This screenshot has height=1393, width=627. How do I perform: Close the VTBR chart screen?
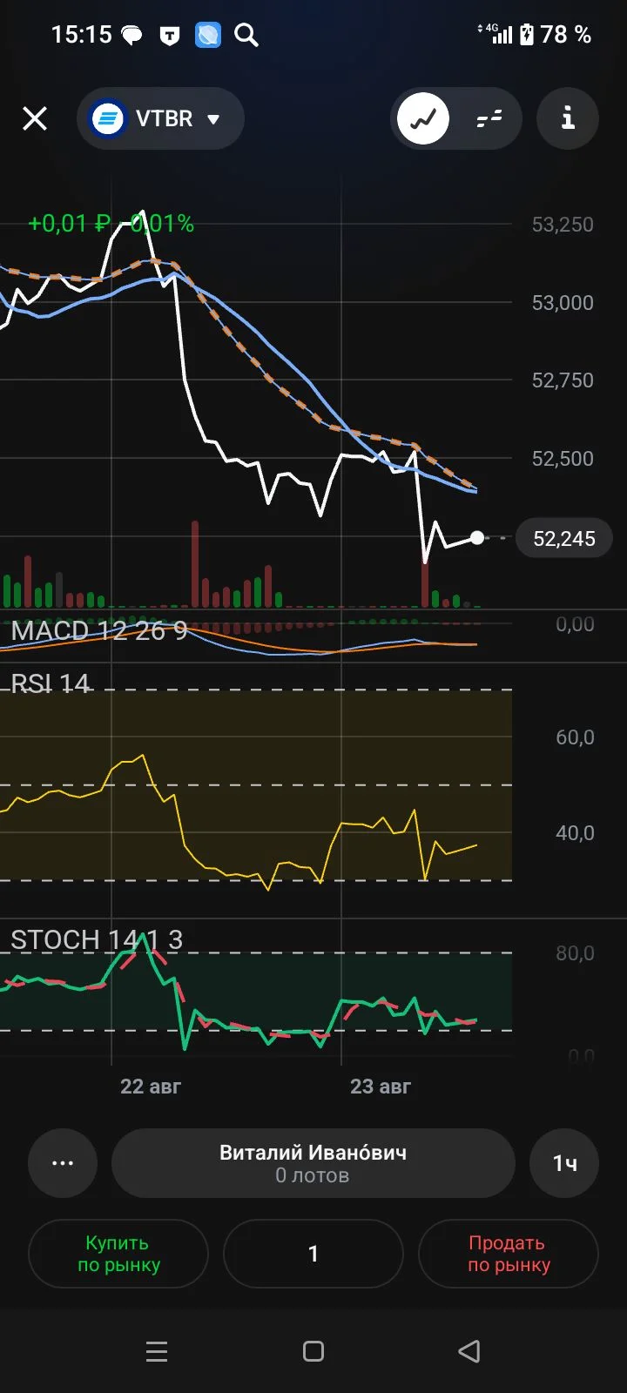point(35,118)
